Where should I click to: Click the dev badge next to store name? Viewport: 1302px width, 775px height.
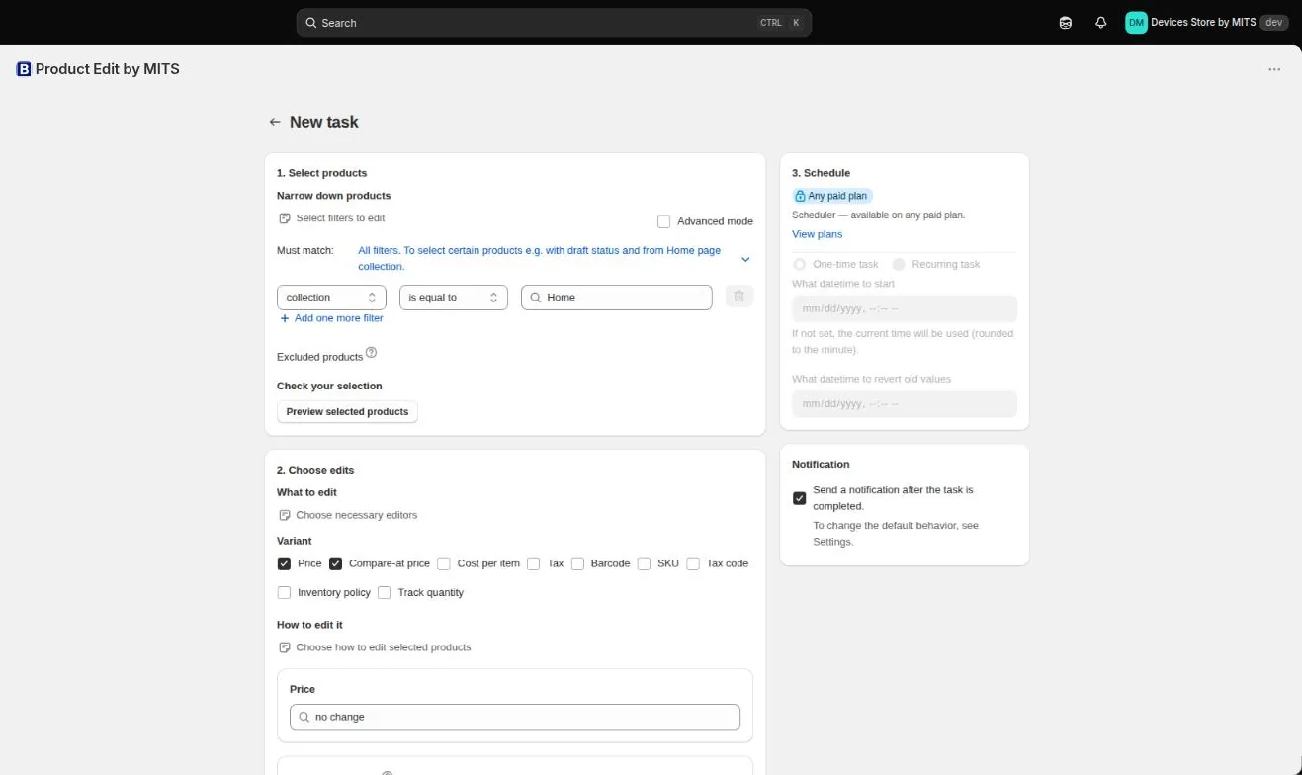click(1274, 22)
